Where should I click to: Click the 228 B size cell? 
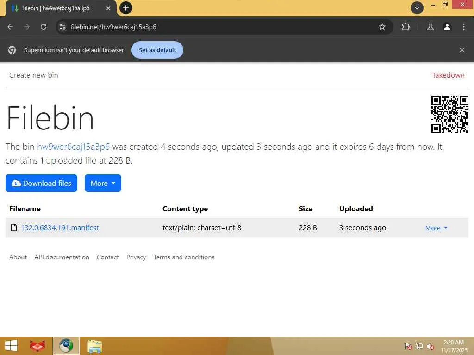[308, 227]
